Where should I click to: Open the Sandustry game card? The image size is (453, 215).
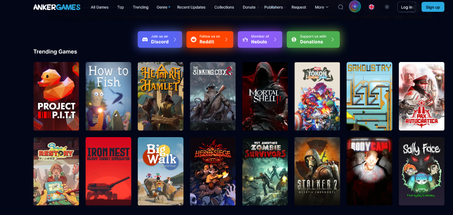(x=370, y=96)
